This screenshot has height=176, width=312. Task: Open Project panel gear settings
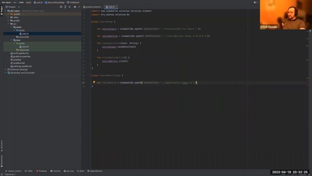(x=75, y=7)
